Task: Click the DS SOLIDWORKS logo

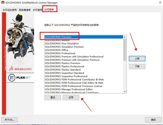Action: click(x=20, y=69)
